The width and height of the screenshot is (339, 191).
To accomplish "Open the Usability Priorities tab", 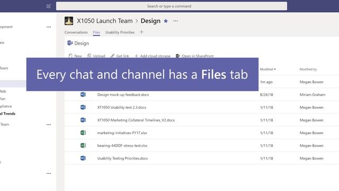I will pyautogui.click(x=120, y=32).
